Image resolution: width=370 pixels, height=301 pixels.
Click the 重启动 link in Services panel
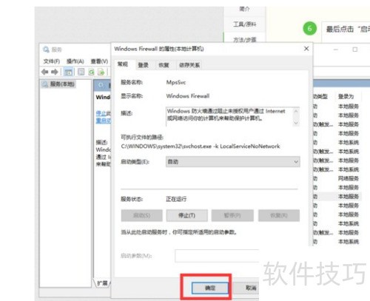(103, 121)
